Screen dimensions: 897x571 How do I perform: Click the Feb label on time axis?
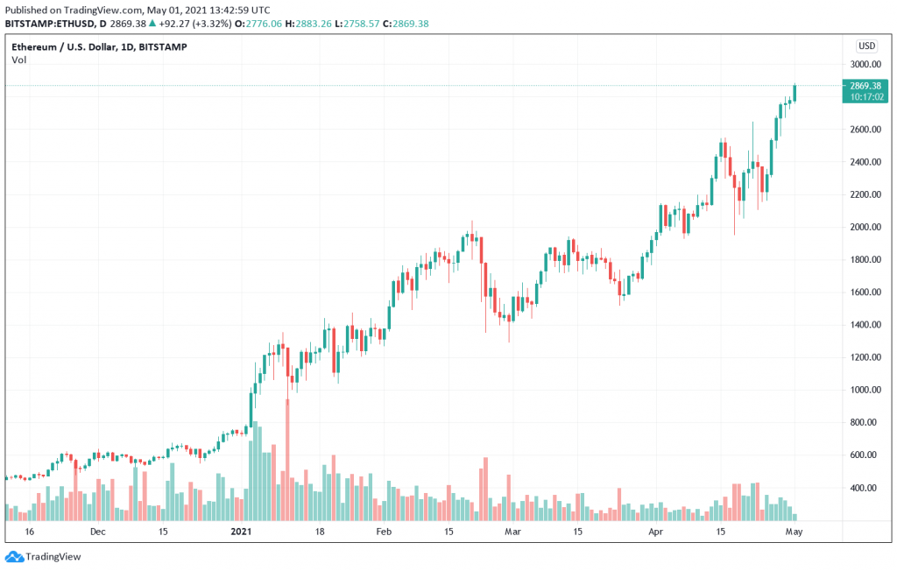click(x=384, y=532)
